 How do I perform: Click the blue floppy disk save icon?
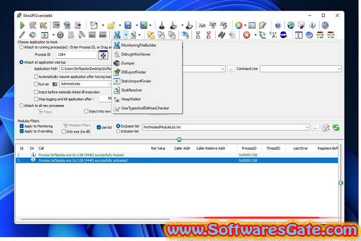(128, 26)
